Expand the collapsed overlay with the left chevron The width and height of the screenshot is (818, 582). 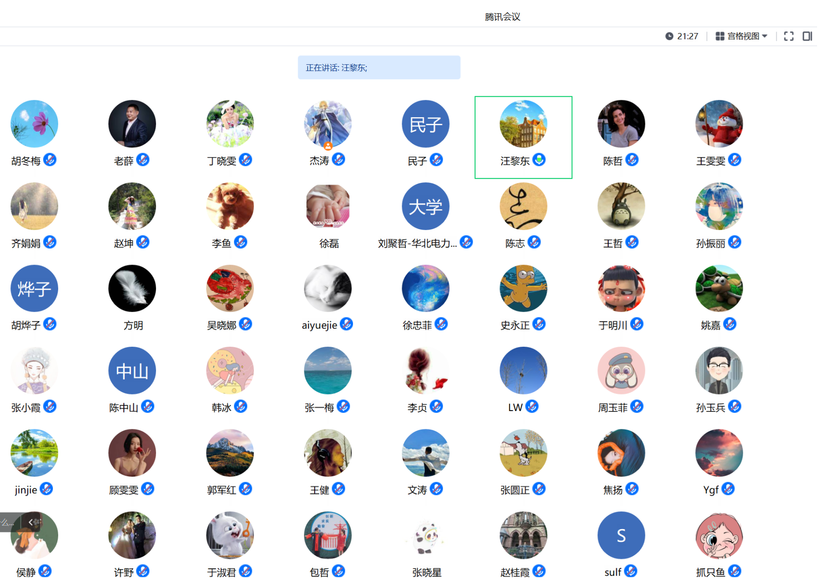click(x=31, y=522)
